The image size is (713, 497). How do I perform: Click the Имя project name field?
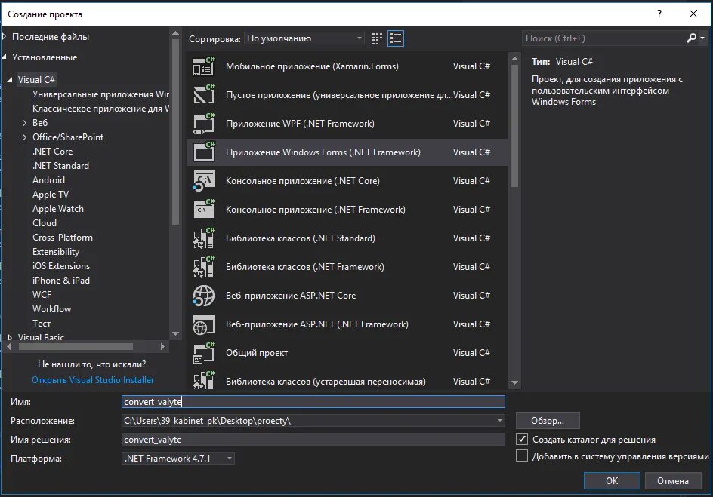click(313, 402)
